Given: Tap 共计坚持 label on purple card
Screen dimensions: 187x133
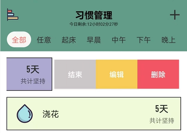Looking at the screenshot, I should tap(33, 81).
